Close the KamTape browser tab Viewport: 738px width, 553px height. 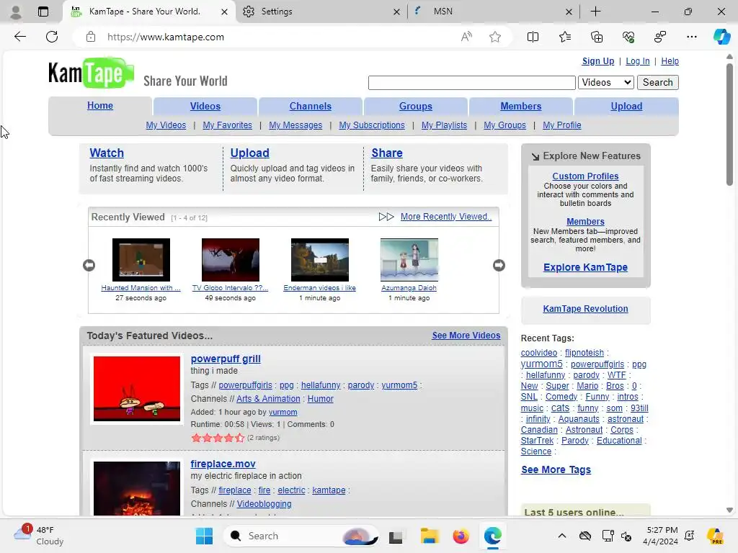[x=225, y=12]
